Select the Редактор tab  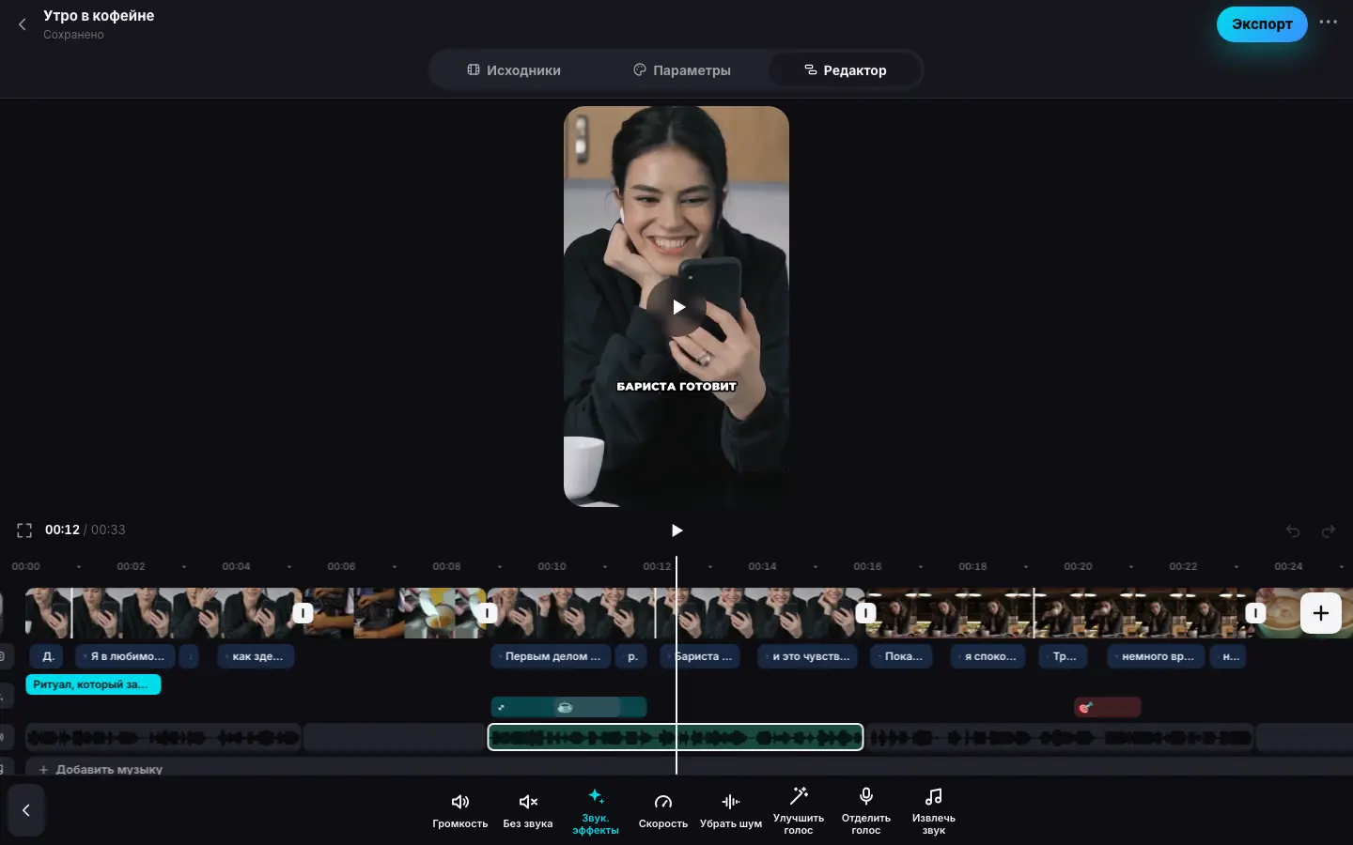click(845, 70)
